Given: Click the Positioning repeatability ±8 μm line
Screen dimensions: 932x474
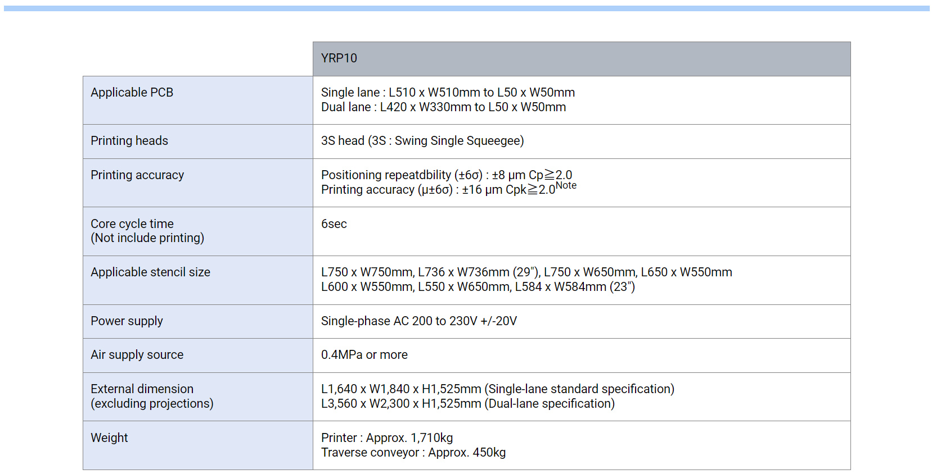Looking at the screenshot, I should (446, 175).
